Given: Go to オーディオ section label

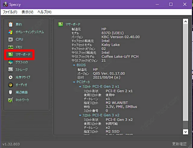Looking at the screenshot, I should click(x=21, y=85).
